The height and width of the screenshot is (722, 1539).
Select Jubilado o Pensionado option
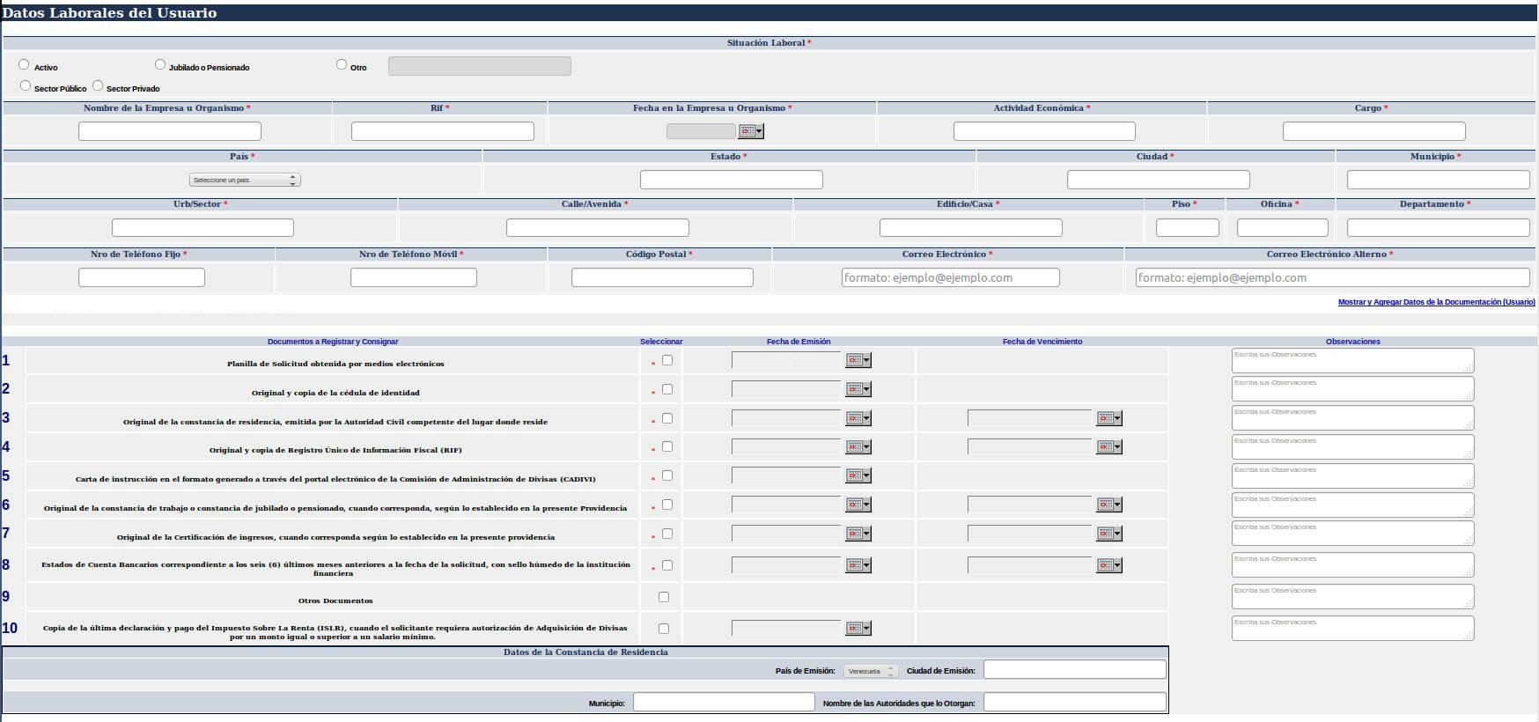coord(160,64)
